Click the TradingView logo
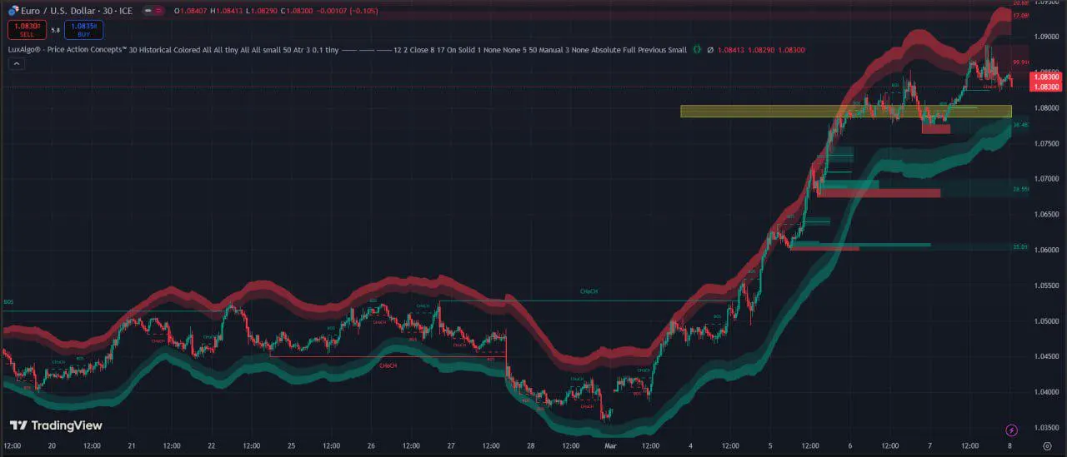Screen dimensions: 1067x457 pos(56,425)
